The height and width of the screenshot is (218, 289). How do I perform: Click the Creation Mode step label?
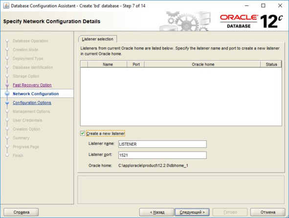coord(25,50)
